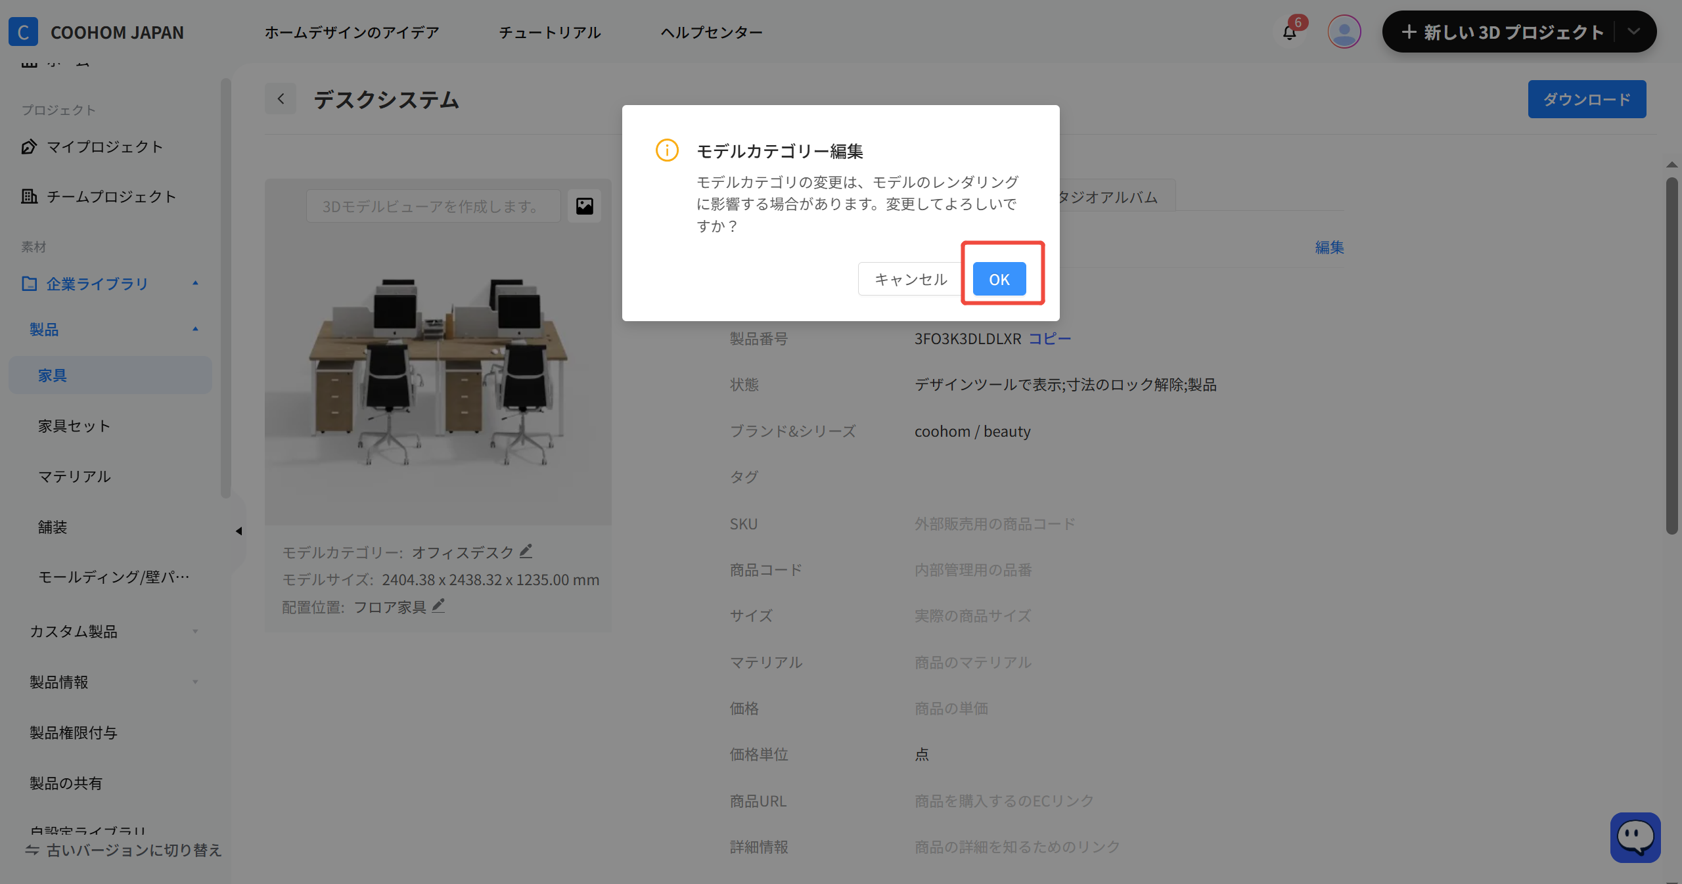Click the ダウンロード button
The height and width of the screenshot is (884, 1682).
click(1587, 99)
